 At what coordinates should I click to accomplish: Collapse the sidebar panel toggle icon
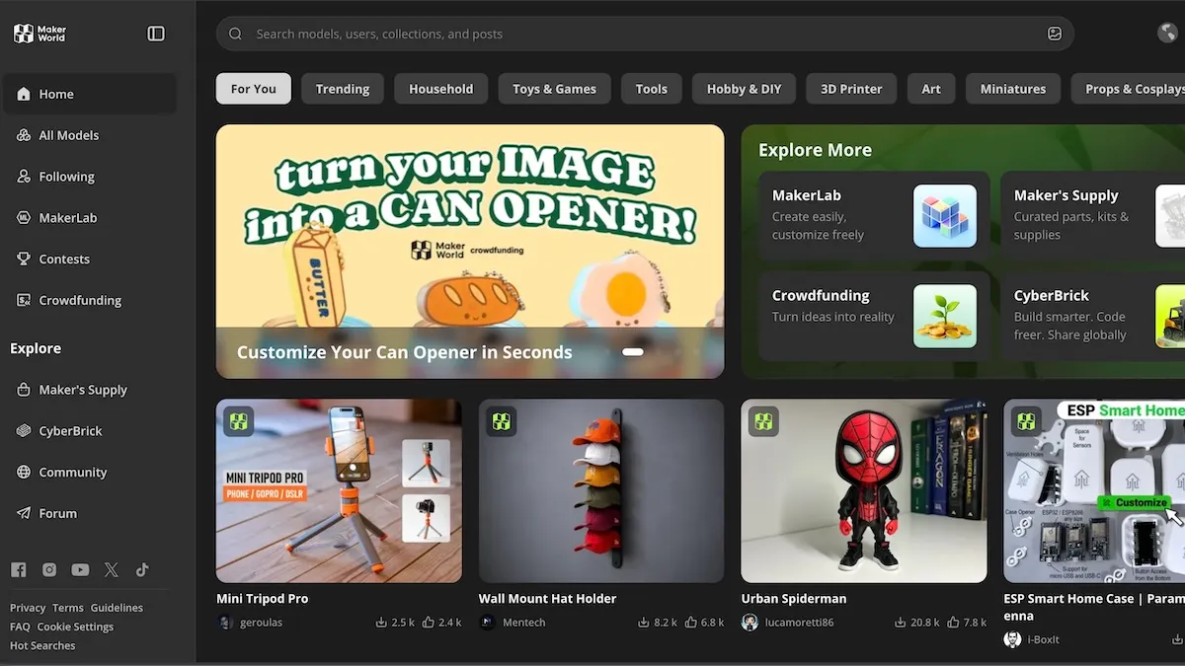point(156,34)
